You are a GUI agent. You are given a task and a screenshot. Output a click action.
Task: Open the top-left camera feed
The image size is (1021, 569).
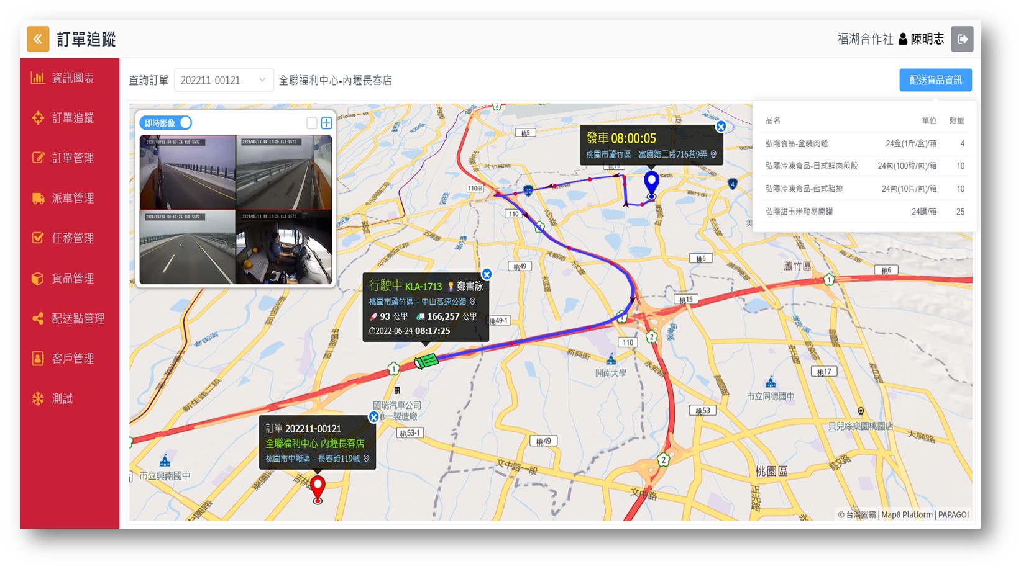(188, 172)
